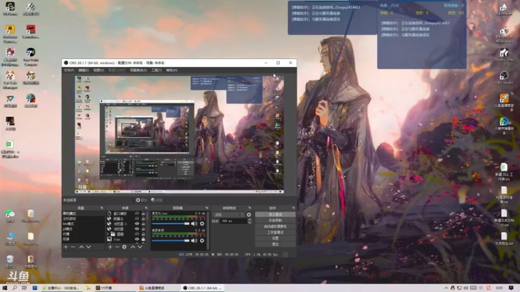This screenshot has width=520, height=292.
Task: Open 设置 settings button in Controls
Action: 275,238
